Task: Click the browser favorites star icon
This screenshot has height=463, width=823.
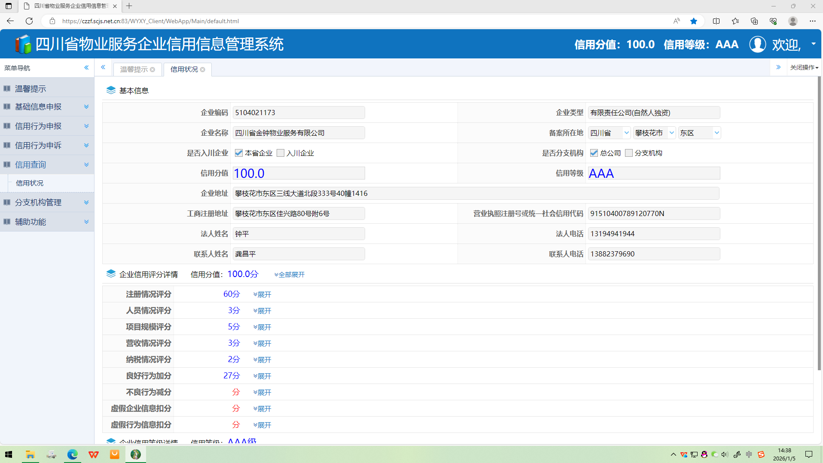Action: coord(693,21)
